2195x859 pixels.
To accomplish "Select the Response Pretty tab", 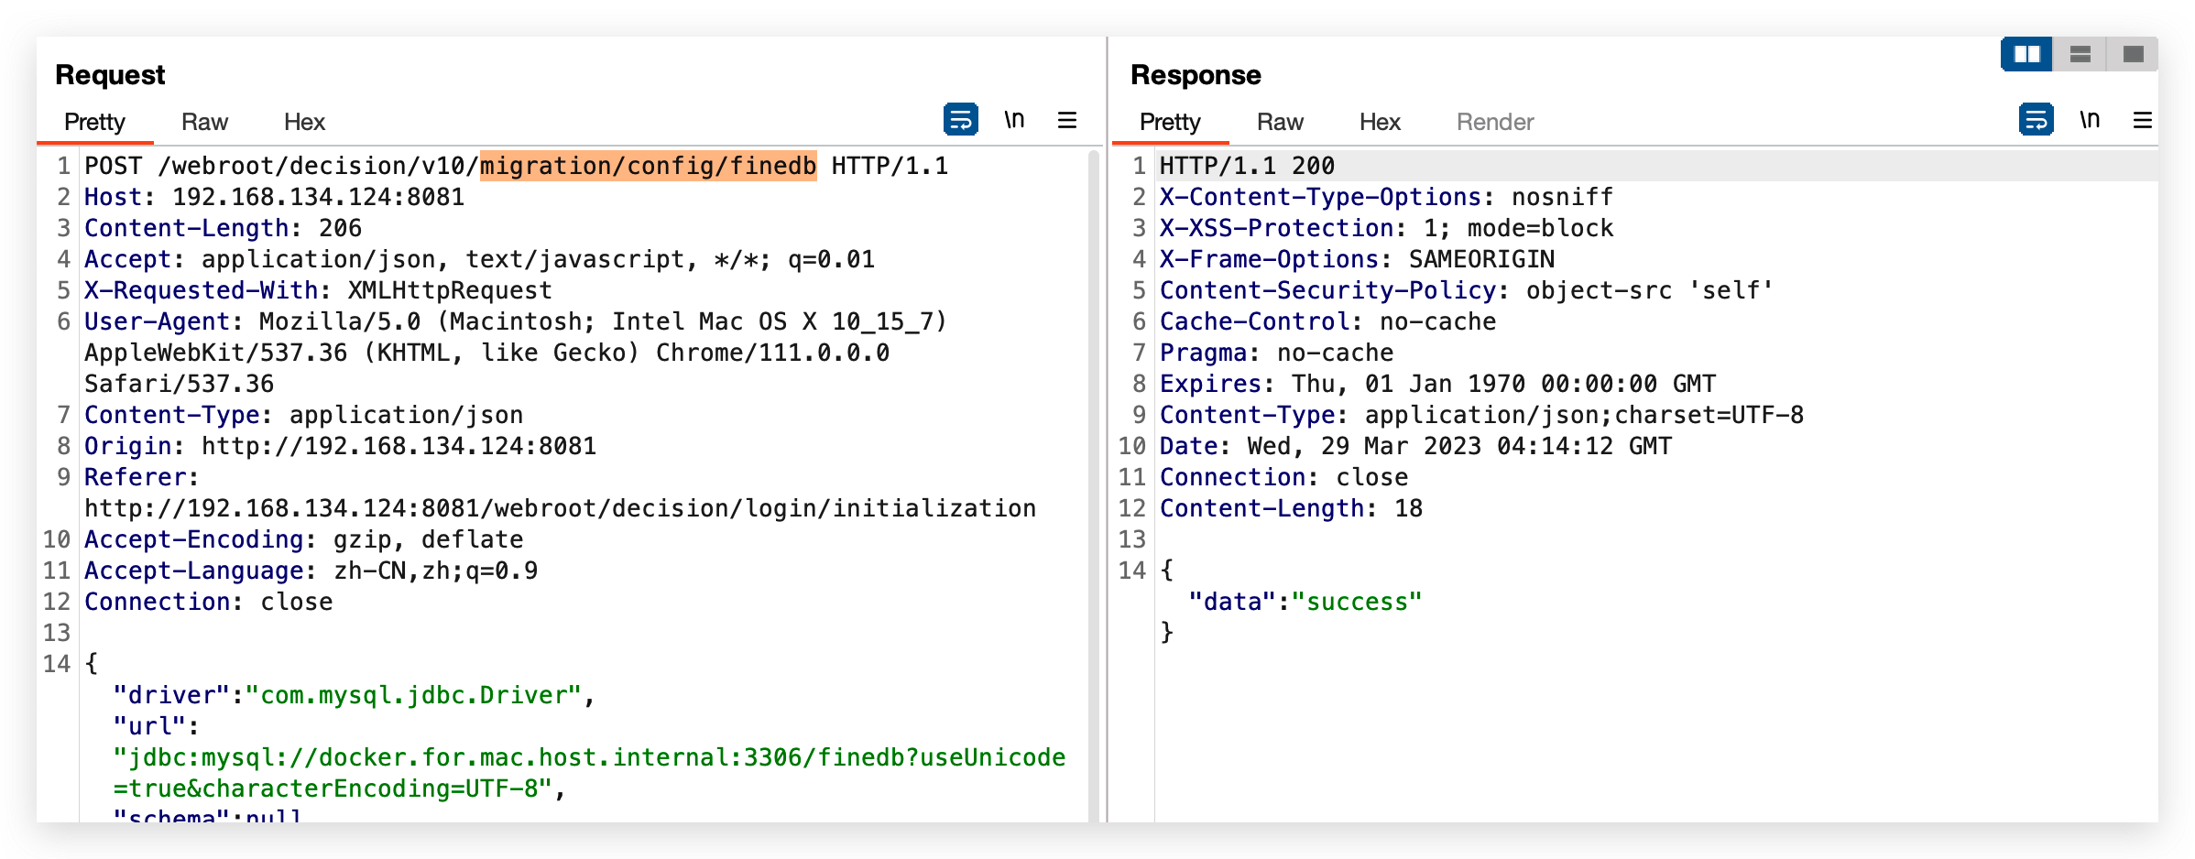I will (x=1170, y=122).
